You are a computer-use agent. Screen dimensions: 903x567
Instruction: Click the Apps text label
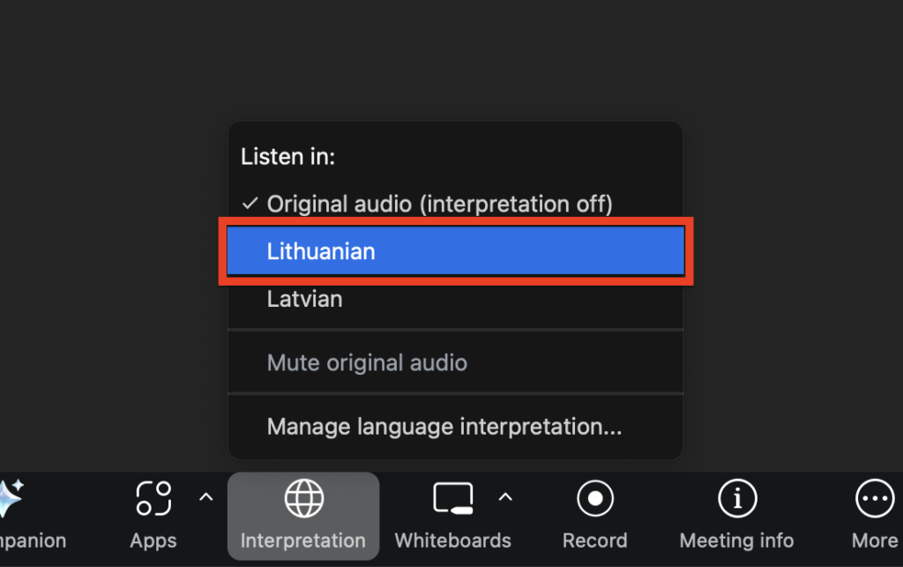(153, 541)
